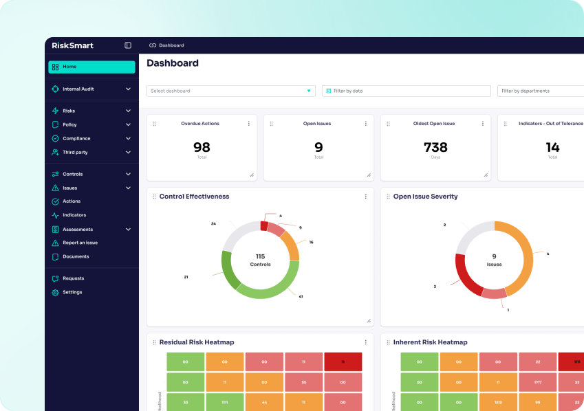
Task: Click the sidebar collapse icon next to RiskSmart
Action: (x=127, y=45)
